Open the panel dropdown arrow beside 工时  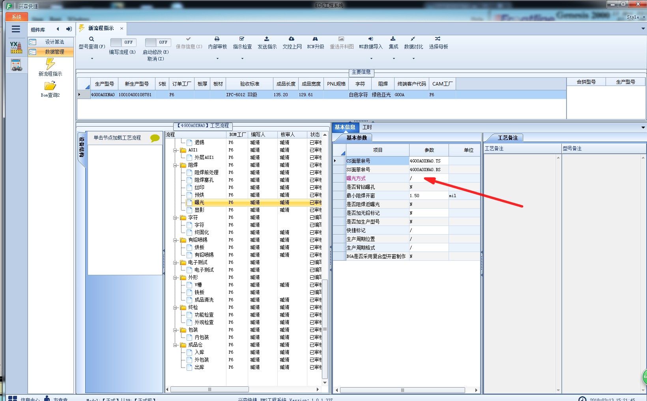point(643,127)
